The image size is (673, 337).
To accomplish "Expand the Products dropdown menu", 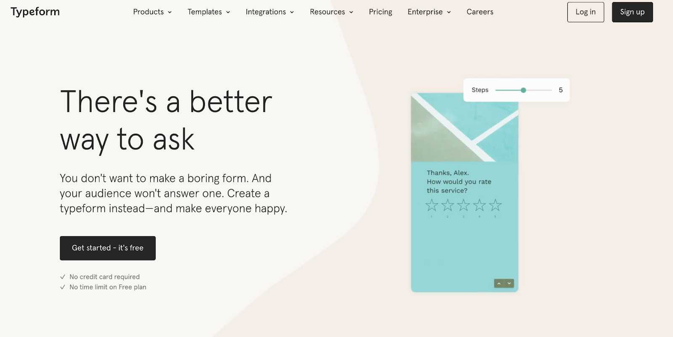I will [152, 12].
